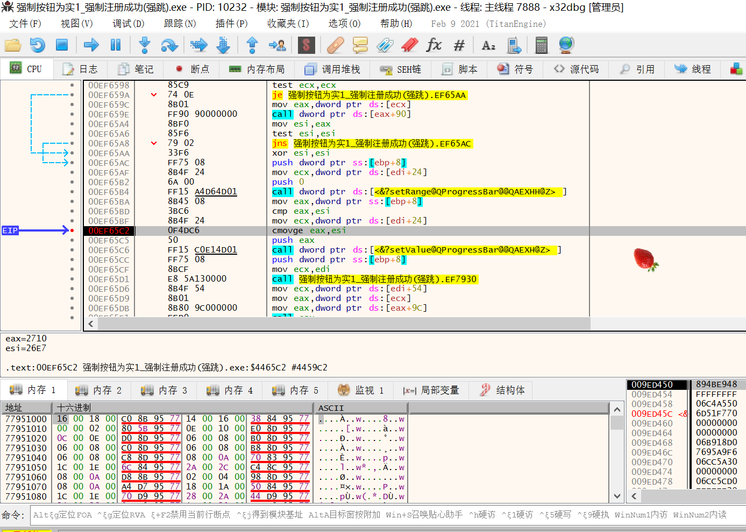Open the 文件(F) menu
746x532 pixels.
(25, 24)
